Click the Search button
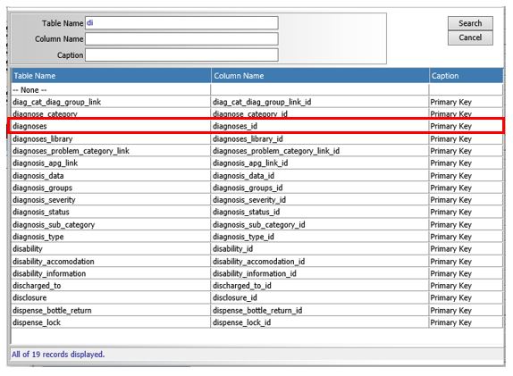 pyautogui.click(x=470, y=23)
